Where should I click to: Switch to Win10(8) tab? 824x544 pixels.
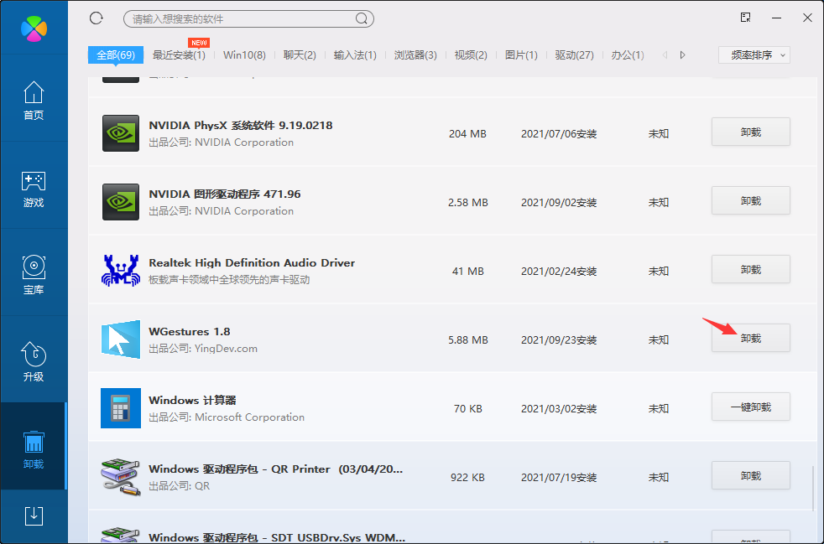point(244,55)
